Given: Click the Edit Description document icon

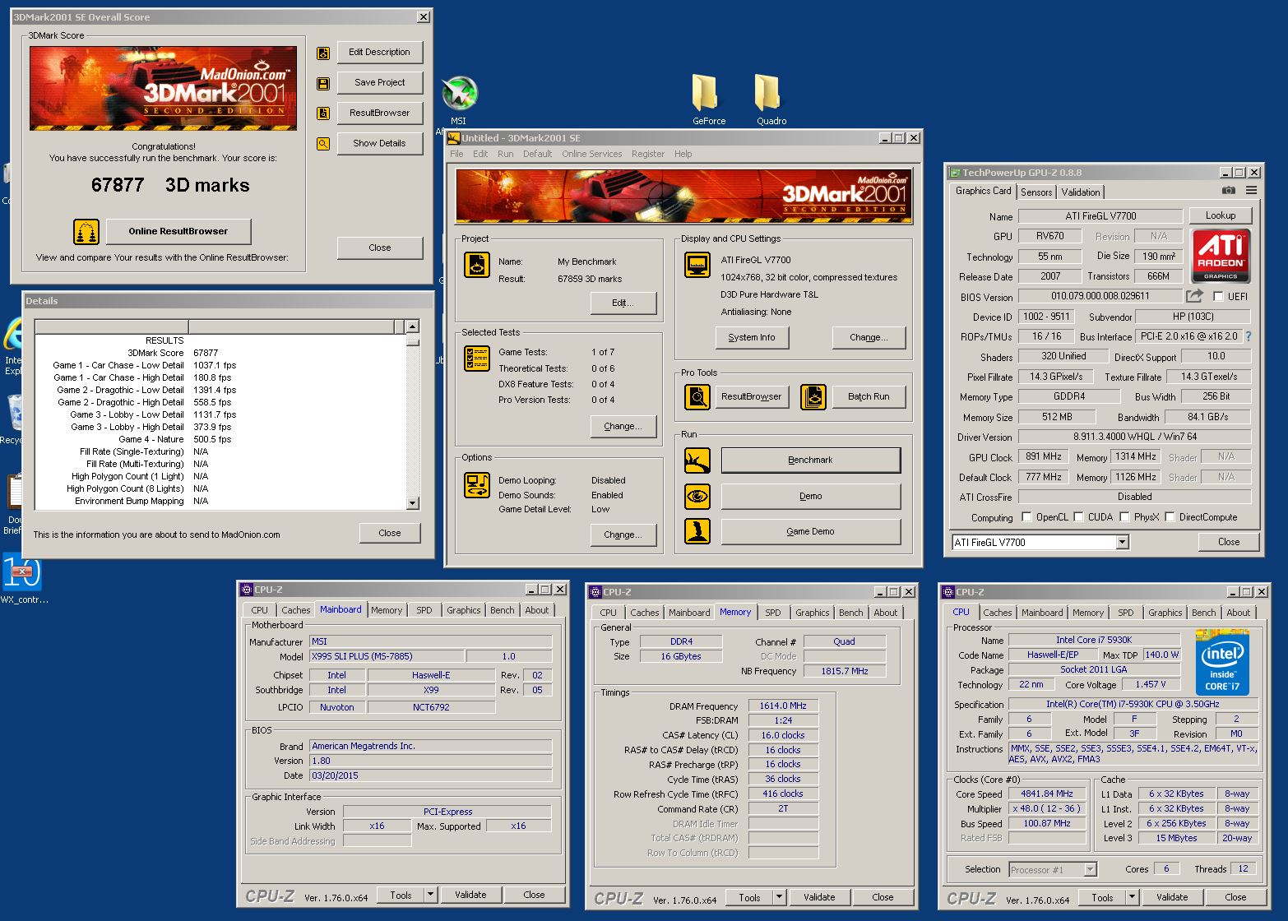Looking at the screenshot, I should click(x=323, y=53).
